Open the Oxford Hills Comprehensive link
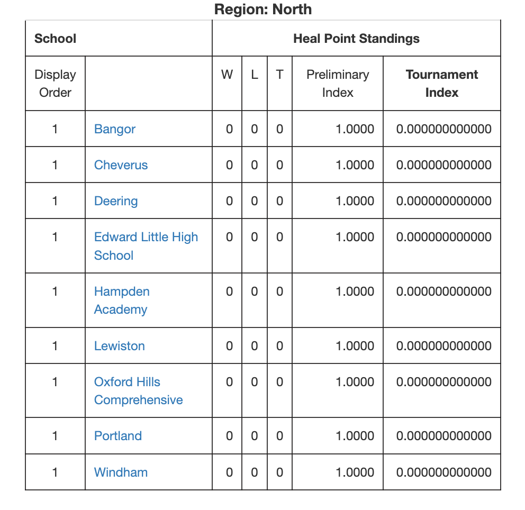525x510 pixels. tap(139, 391)
